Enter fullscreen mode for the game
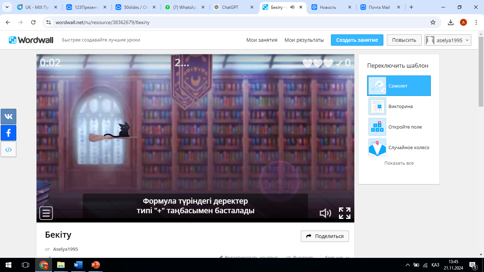This screenshot has width=484, height=272. tap(345, 213)
